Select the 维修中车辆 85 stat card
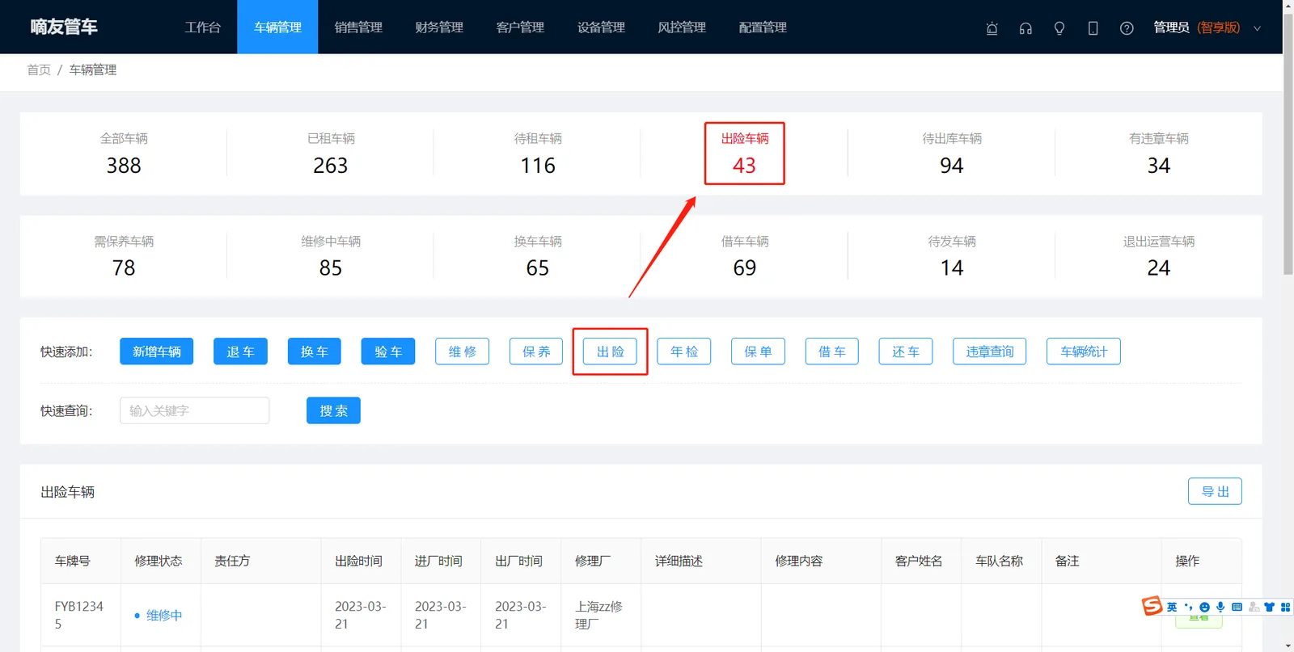 click(331, 256)
